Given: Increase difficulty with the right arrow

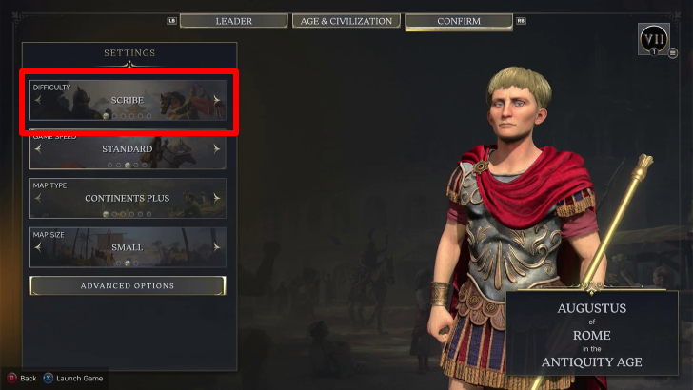Looking at the screenshot, I should 217,100.
